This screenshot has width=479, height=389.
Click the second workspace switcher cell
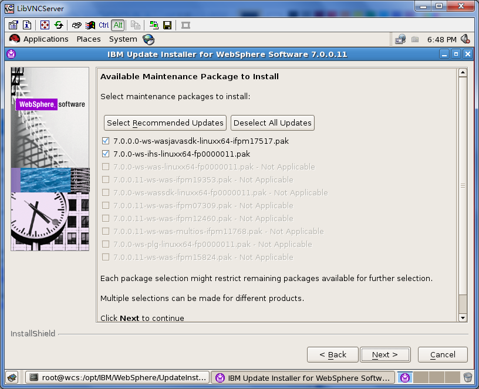pos(421,378)
